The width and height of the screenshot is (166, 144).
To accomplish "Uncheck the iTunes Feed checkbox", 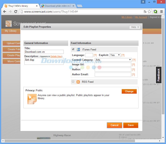I will [x=73, y=49].
